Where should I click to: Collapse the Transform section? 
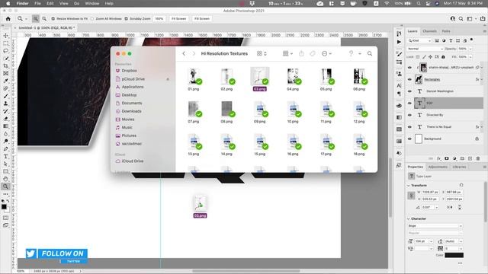(409, 186)
